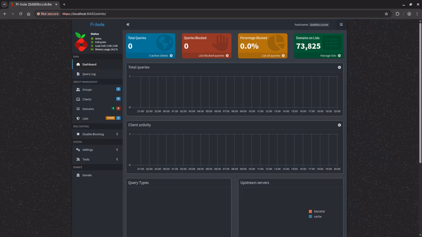Open the Clients management page

(87, 99)
